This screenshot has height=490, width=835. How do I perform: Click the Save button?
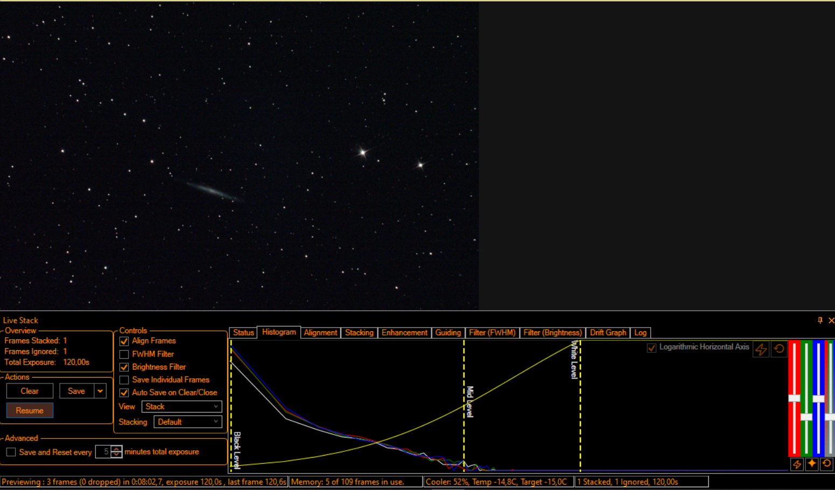tap(76, 391)
